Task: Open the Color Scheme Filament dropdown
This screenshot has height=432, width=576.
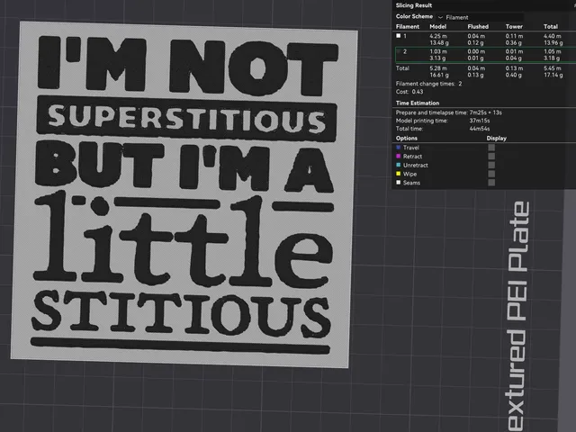Action: click(x=481, y=17)
